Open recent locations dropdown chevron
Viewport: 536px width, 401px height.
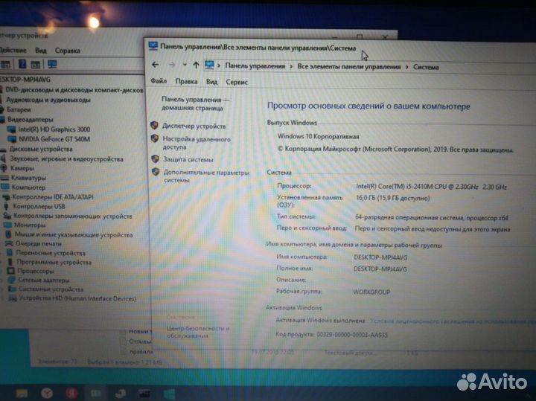185,65
